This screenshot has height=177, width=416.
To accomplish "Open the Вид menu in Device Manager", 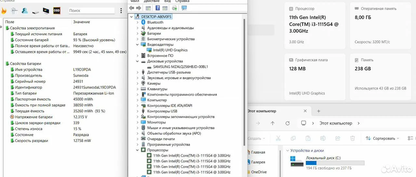I will coord(167,1).
